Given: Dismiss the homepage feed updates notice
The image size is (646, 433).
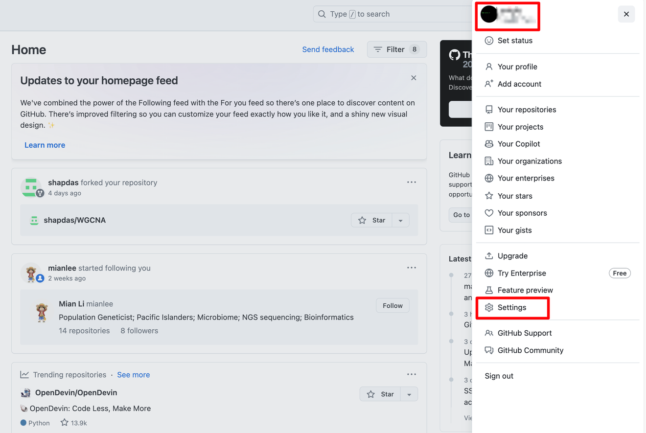Looking at the screenshot, I should click(x=414, y=78).
